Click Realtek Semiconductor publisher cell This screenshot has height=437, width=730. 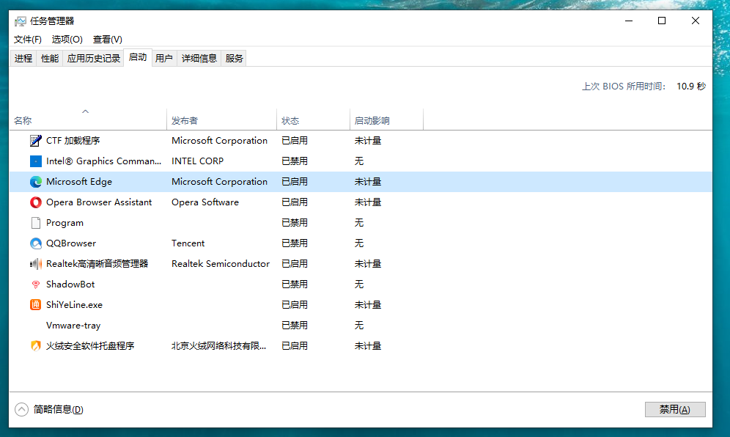[x=220, y=264]
